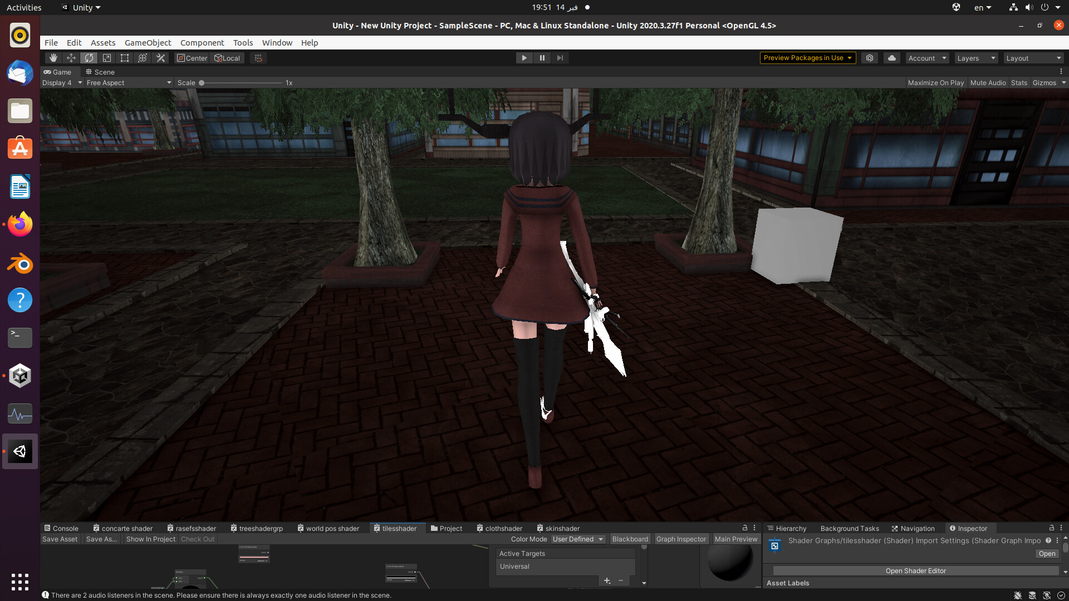Open the Display 4 dropdown
This screenshot has width=1069, height=601.
click(x=61, y=82)
